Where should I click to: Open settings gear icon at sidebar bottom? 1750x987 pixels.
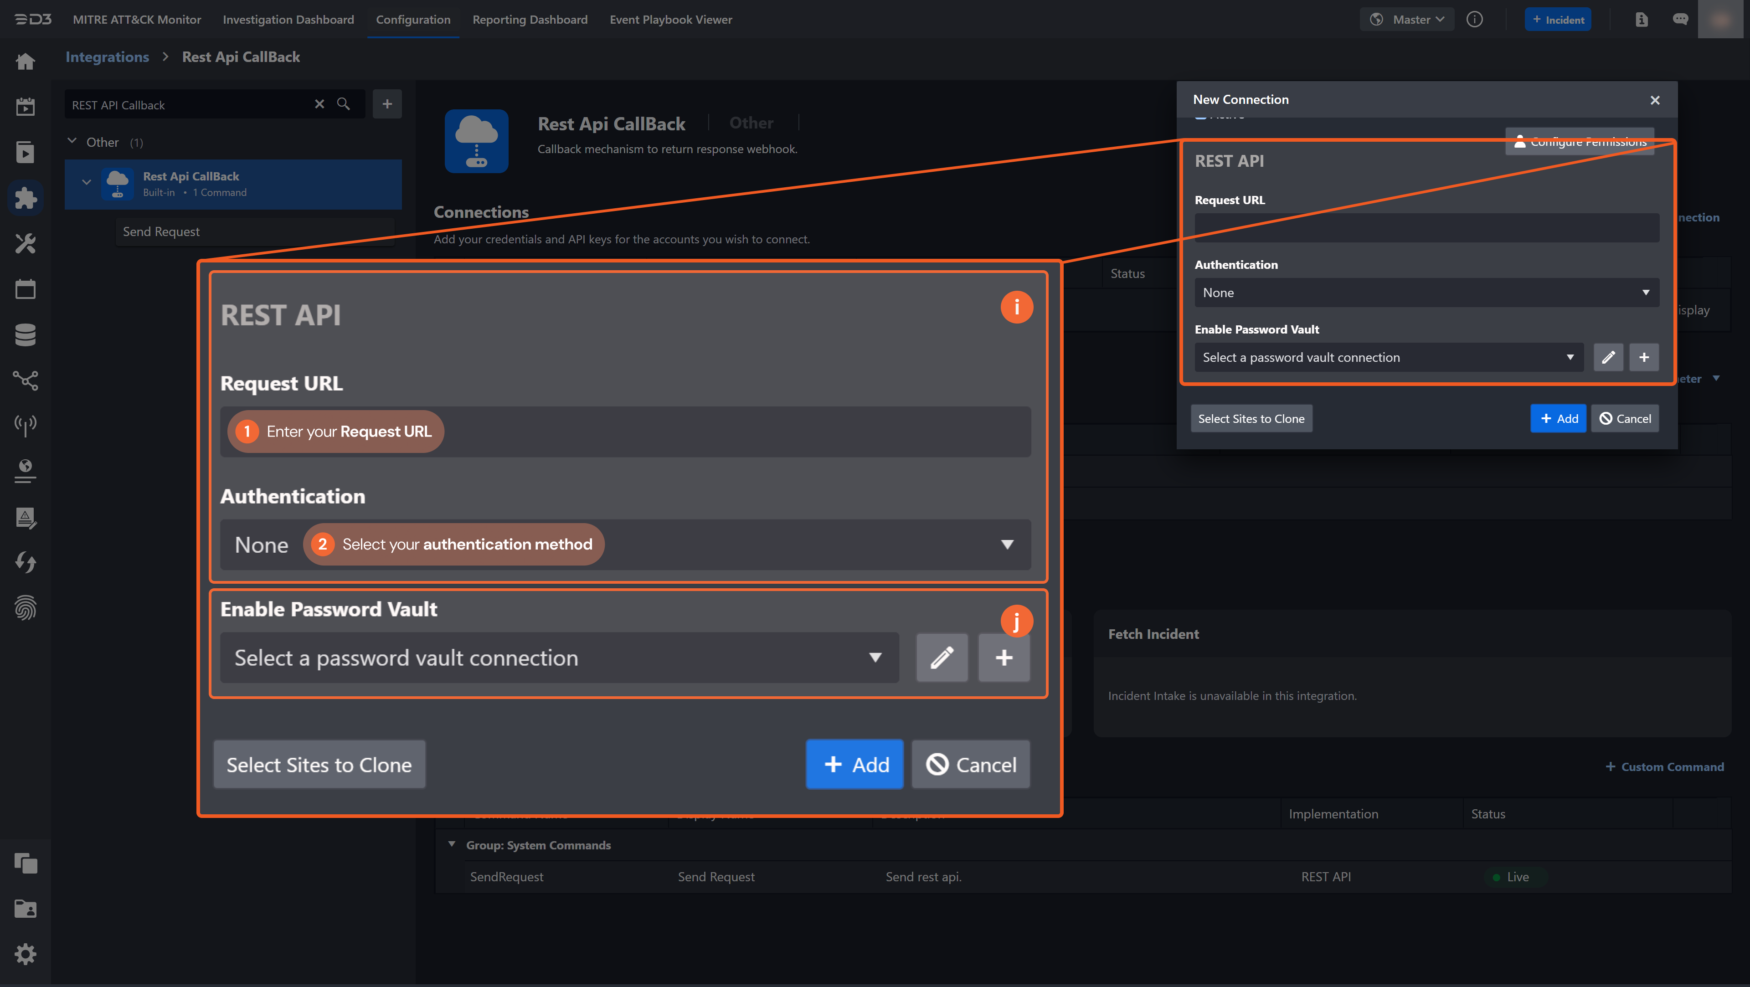click(x=25, y=954)
